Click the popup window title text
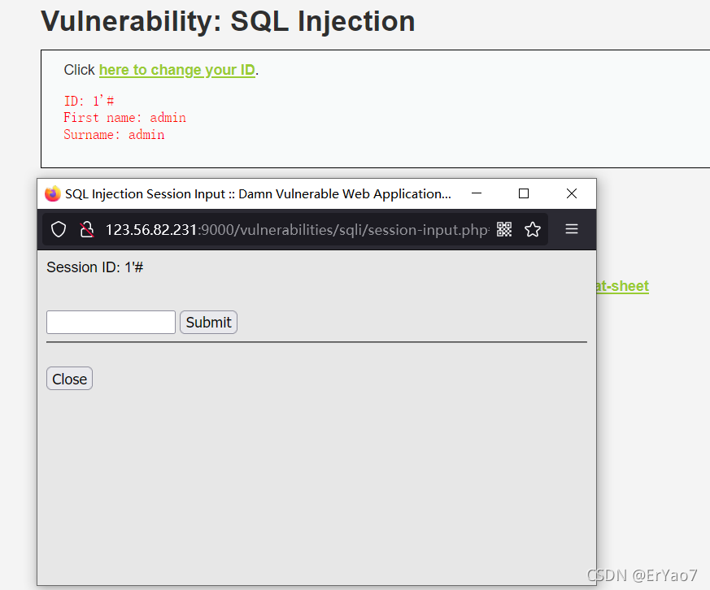The width and height of the screenshot is (710, 590). coord(258,194)
